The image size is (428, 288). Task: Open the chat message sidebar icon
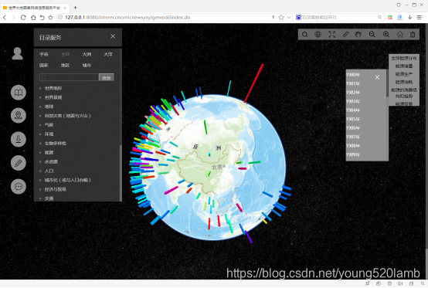[19, 187]
